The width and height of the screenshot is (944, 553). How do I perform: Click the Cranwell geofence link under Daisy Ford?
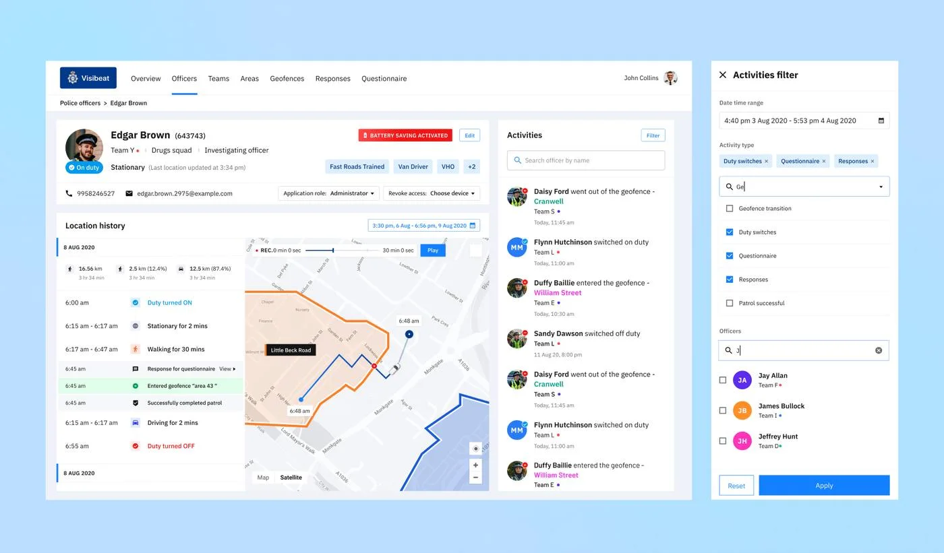pyautogui.click(x=549, y=201)
